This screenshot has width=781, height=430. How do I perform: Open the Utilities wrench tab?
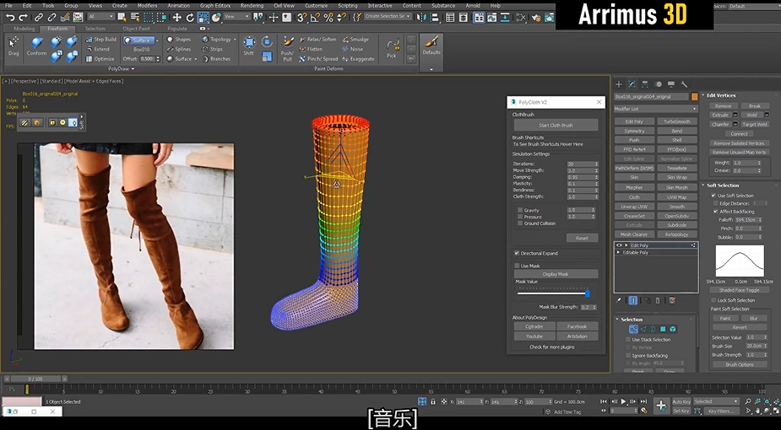[x=684, y=84]
